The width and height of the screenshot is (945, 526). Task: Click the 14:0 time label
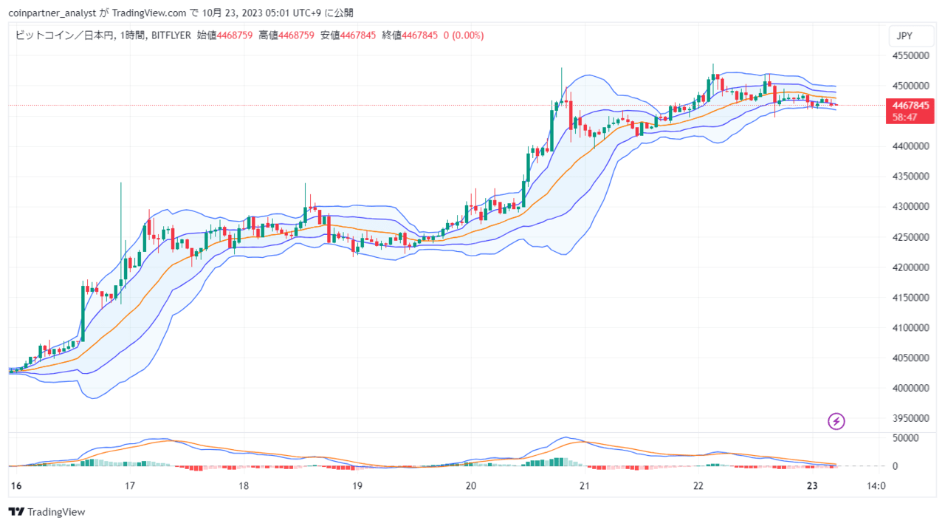pyautogui.click(x=876, y=486)
